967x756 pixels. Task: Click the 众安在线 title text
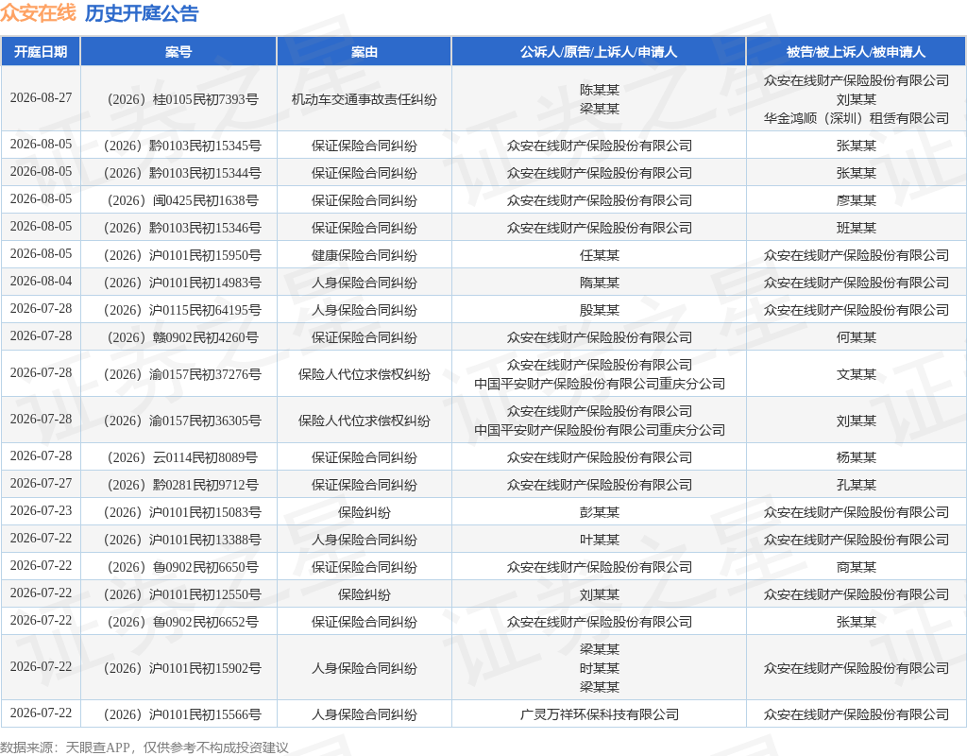(x=38, y=13)
